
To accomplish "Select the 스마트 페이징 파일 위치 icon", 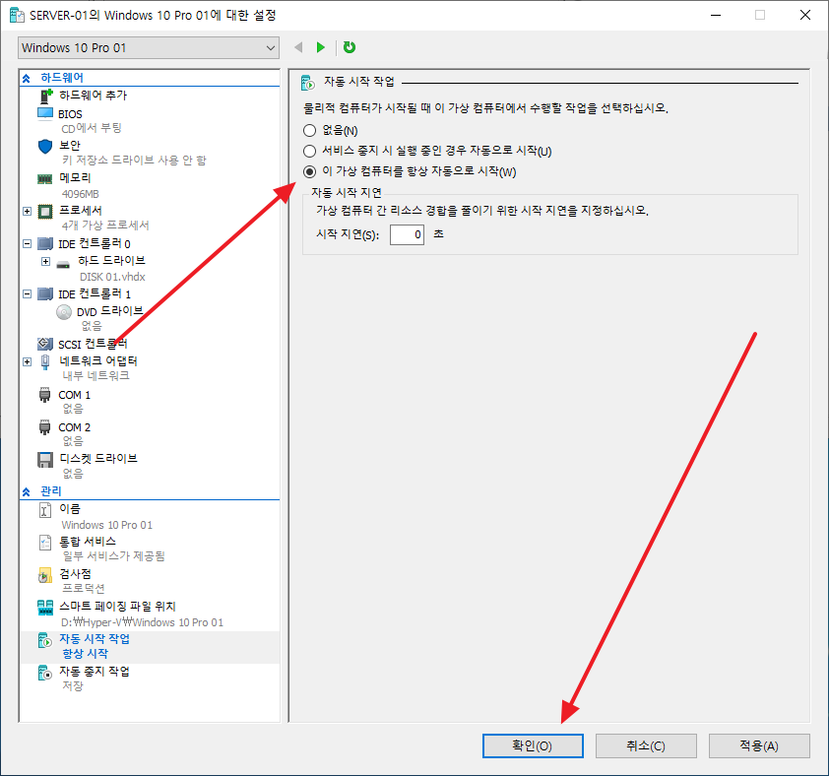I will point(45,608).
